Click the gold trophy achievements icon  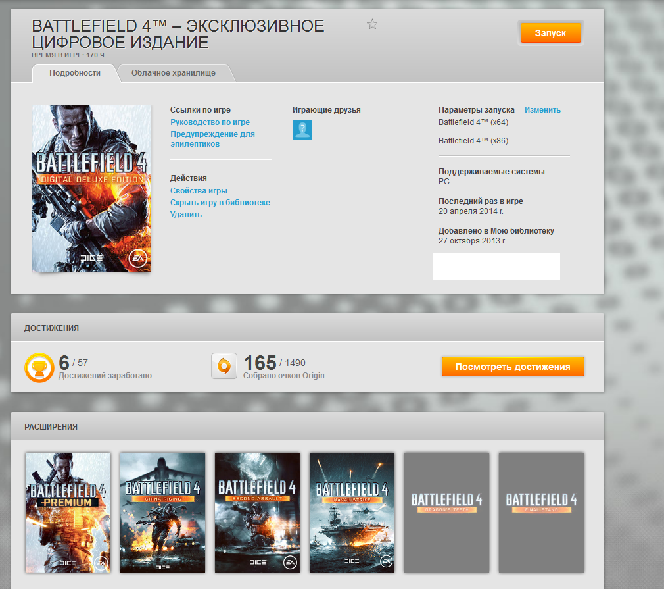39,368
